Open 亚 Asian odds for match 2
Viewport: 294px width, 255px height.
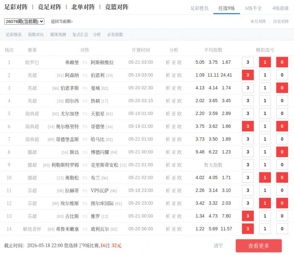174,75
